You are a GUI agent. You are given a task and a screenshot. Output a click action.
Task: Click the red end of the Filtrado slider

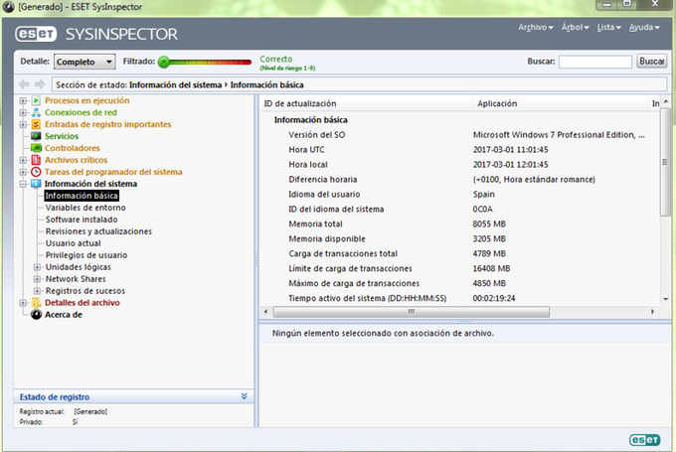247,62
